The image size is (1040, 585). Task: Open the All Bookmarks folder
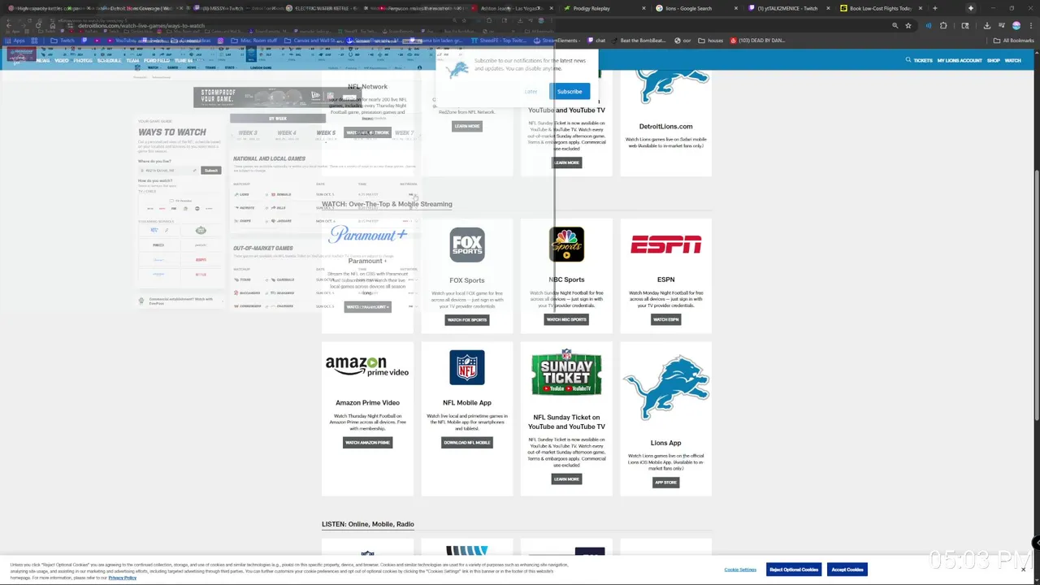point(1014,41)
